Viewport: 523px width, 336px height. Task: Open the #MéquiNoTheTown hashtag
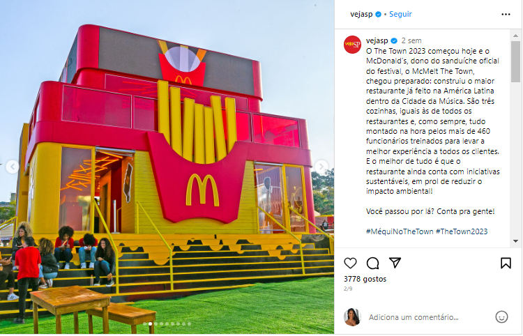pyautogui.click(x=400, y=231)
